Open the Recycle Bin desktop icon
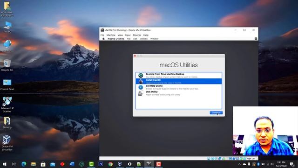Viewport: 298px width, 168px height. coord(7,65)
